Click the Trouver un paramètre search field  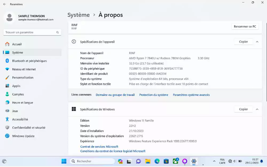pos(32,32)
